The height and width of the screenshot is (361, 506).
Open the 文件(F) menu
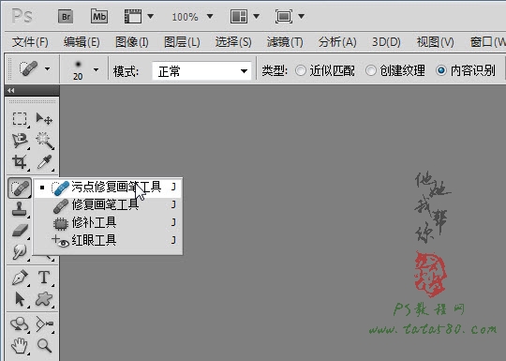pos(30,42)
